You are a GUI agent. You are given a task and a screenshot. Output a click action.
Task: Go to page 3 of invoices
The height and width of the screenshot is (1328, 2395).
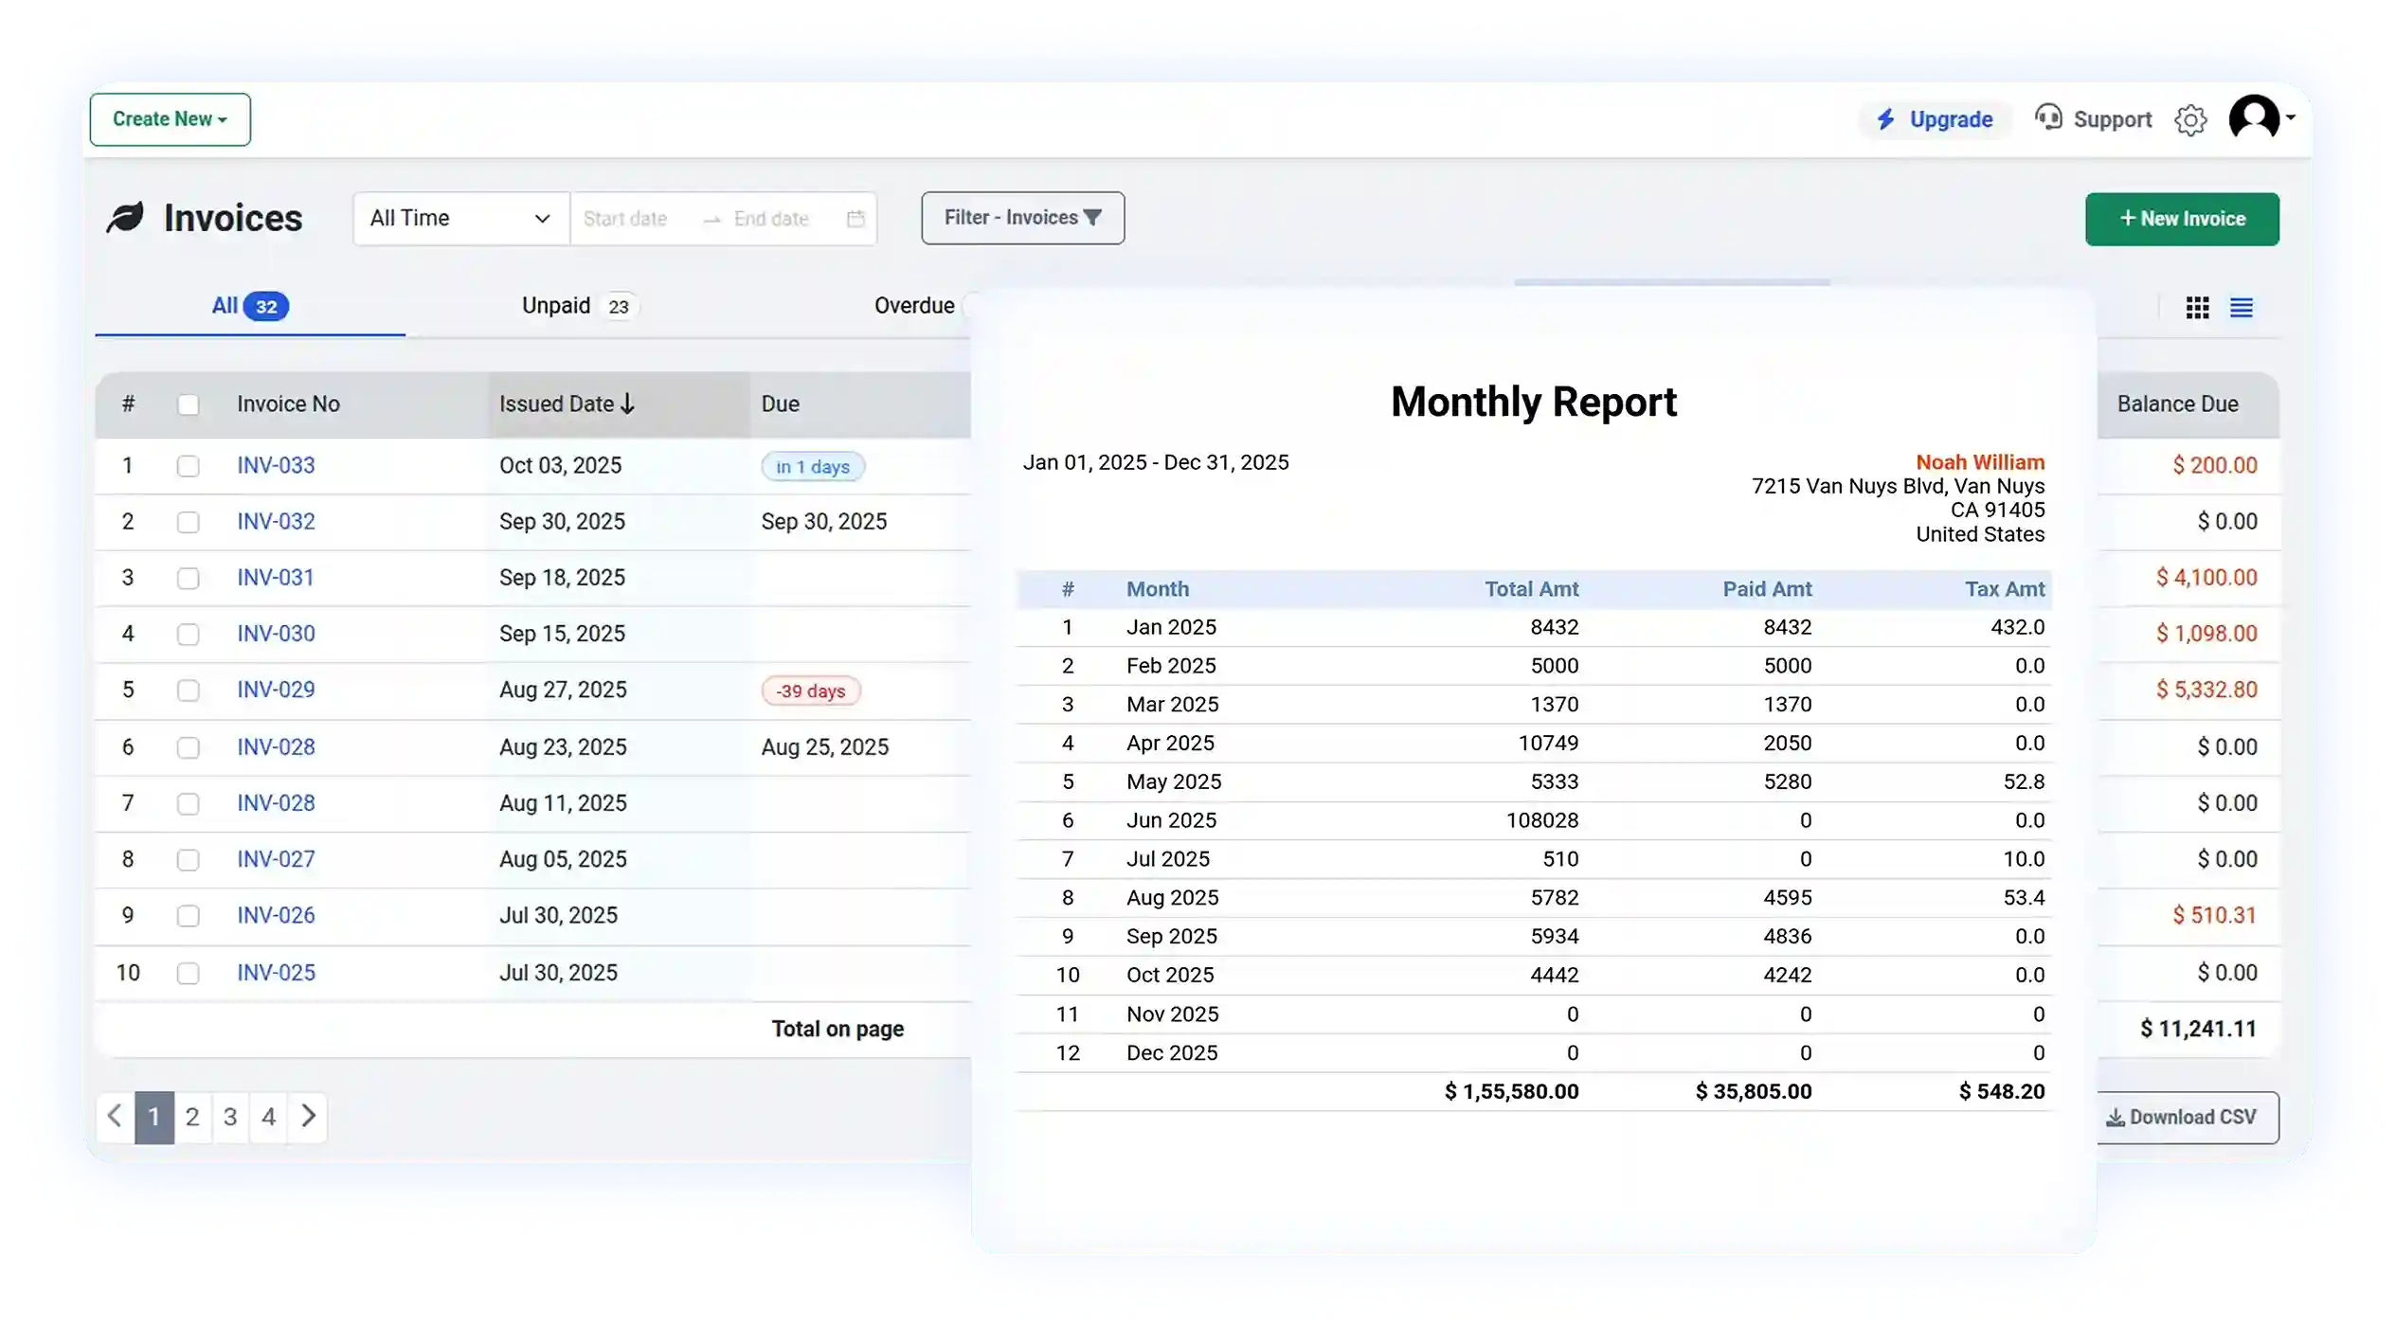tap(230, 1117)
